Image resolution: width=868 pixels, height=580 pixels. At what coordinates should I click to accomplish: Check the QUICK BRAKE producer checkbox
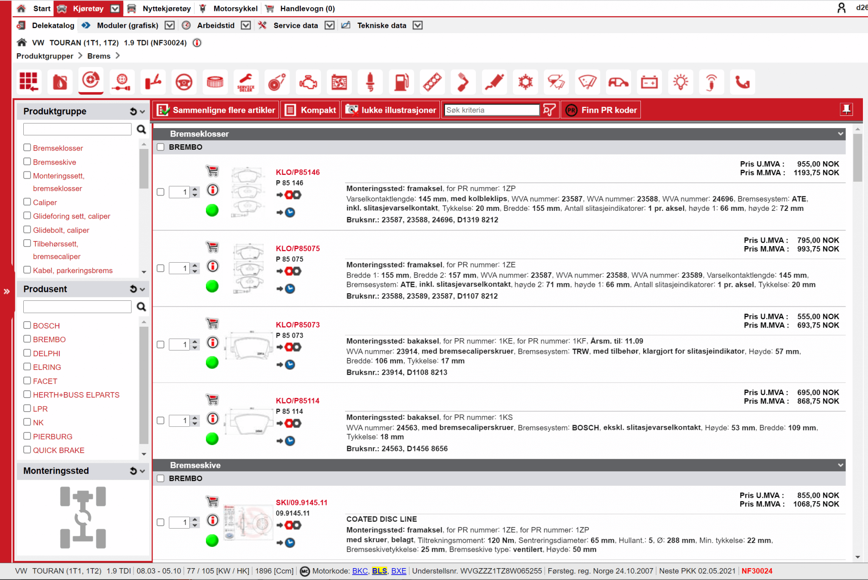click(x=27, y=450)
